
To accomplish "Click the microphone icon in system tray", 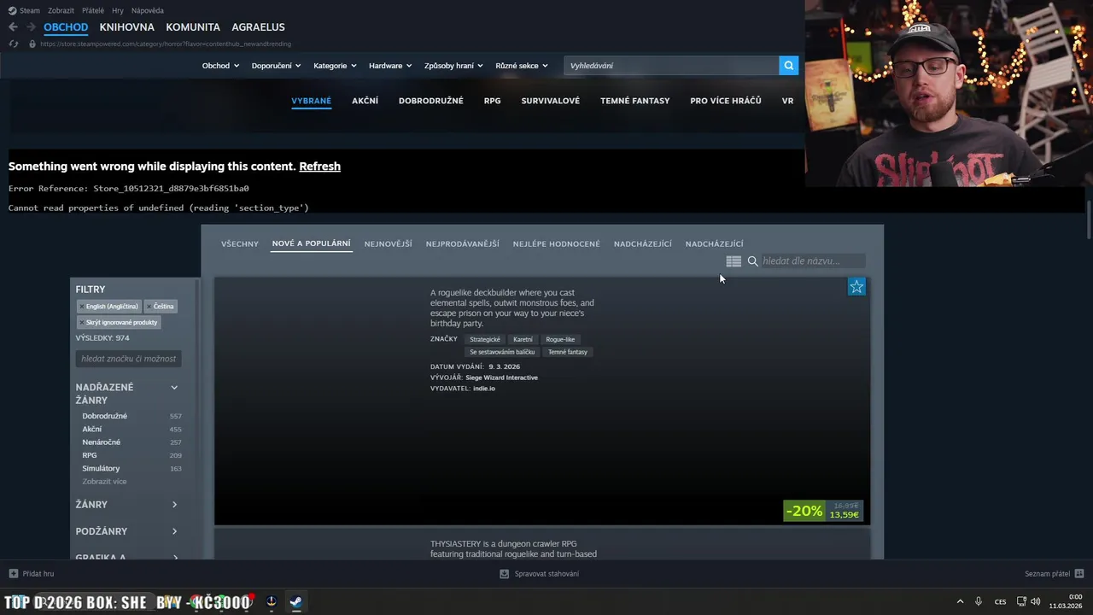I will 979,601.
